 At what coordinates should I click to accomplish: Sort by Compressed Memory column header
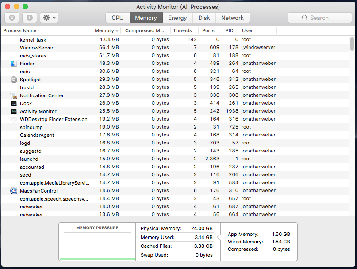click(145, 30)
